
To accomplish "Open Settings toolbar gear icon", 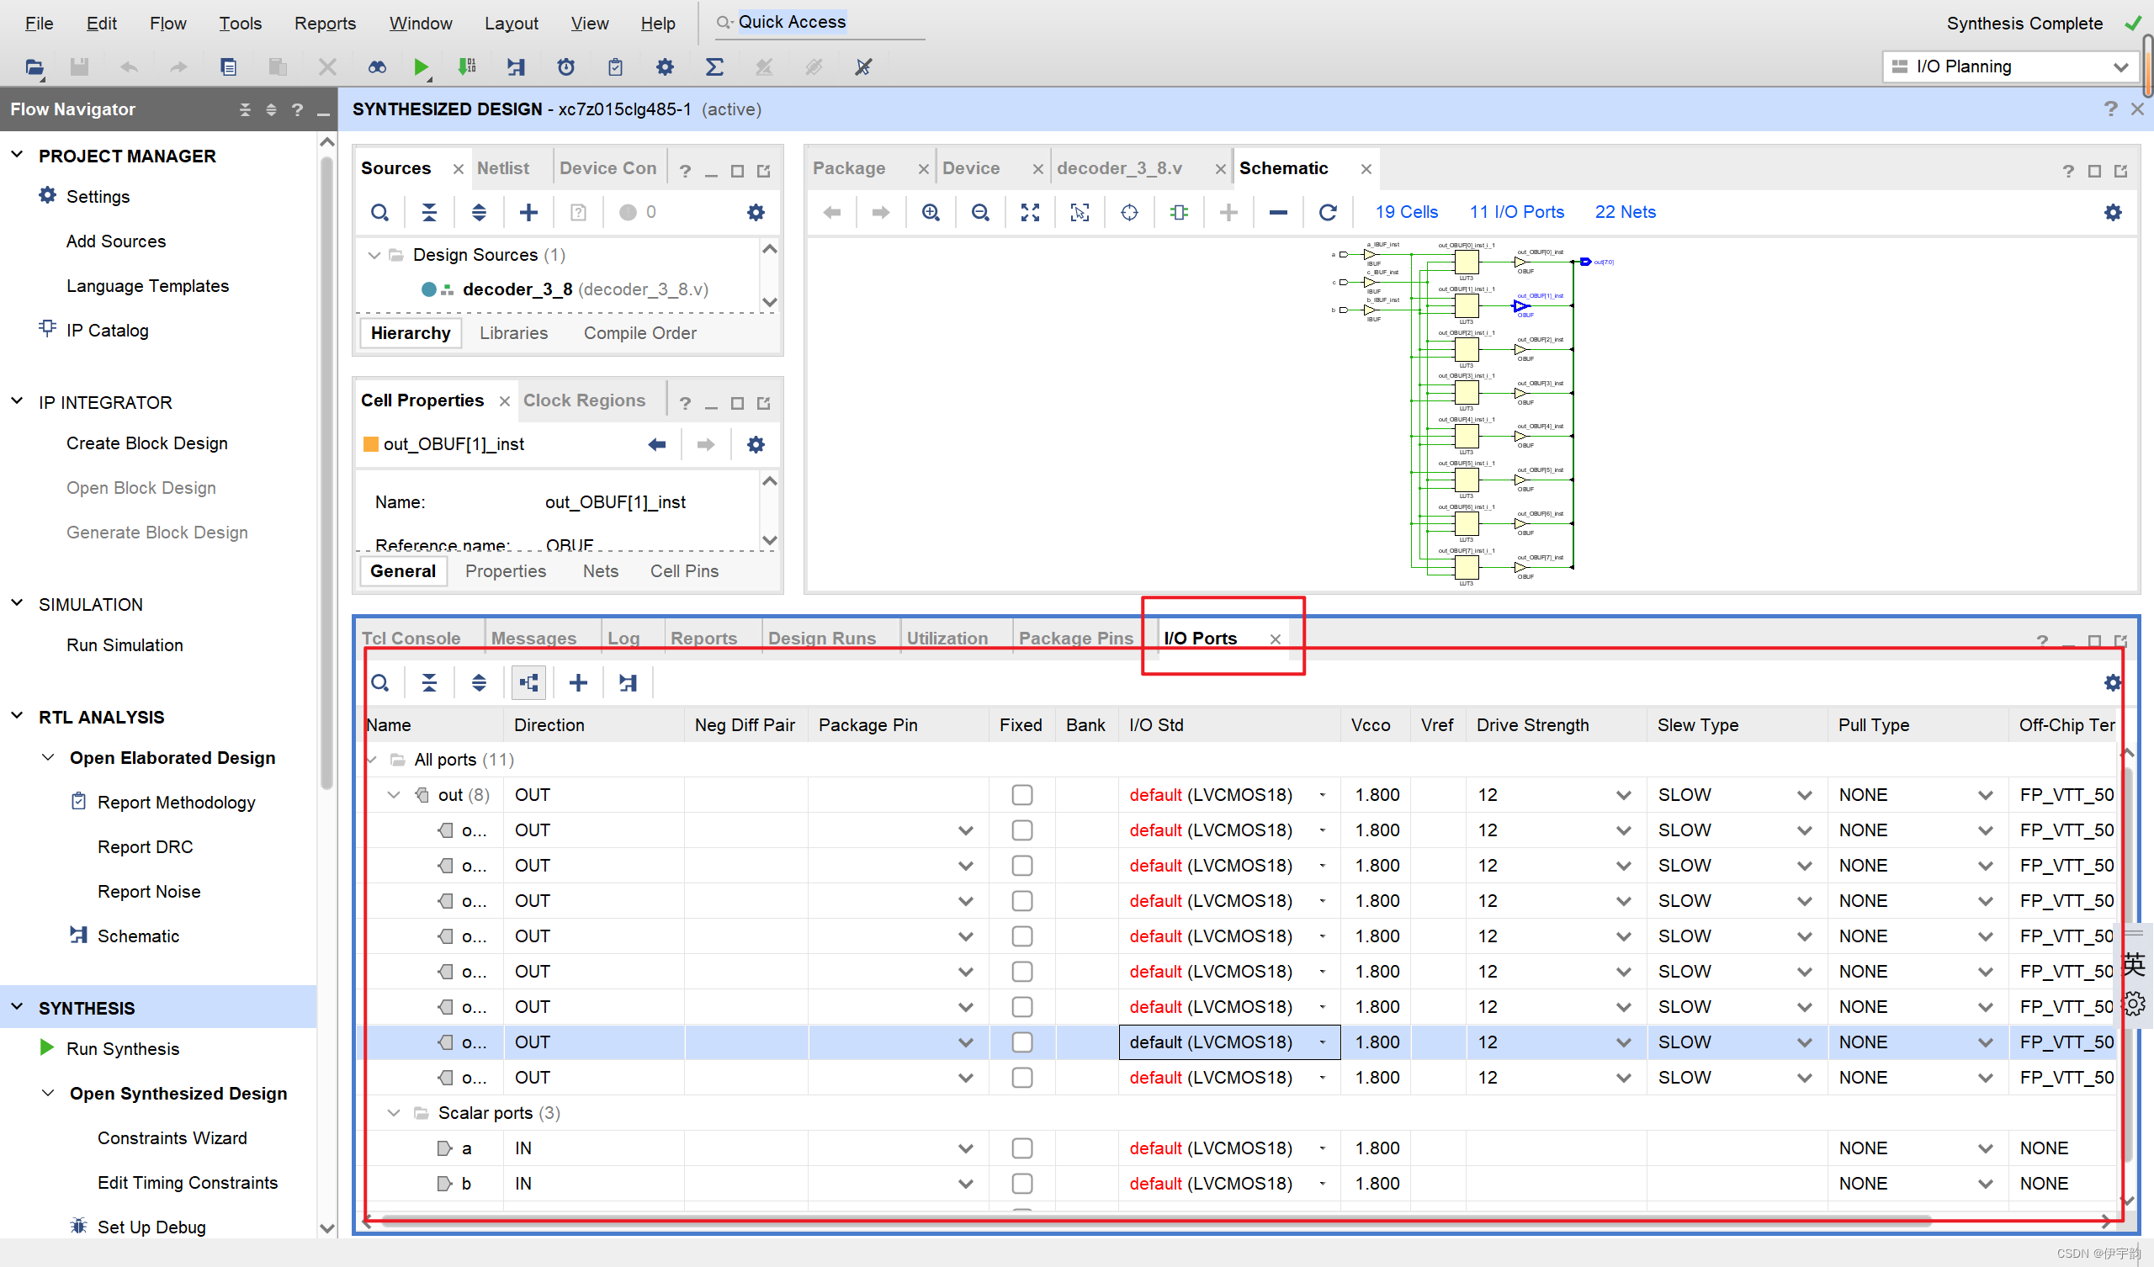I will (664, 66).
